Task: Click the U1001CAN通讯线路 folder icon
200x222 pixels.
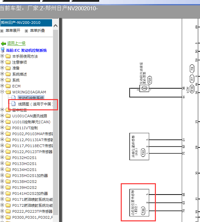Action: pos(8,116)
